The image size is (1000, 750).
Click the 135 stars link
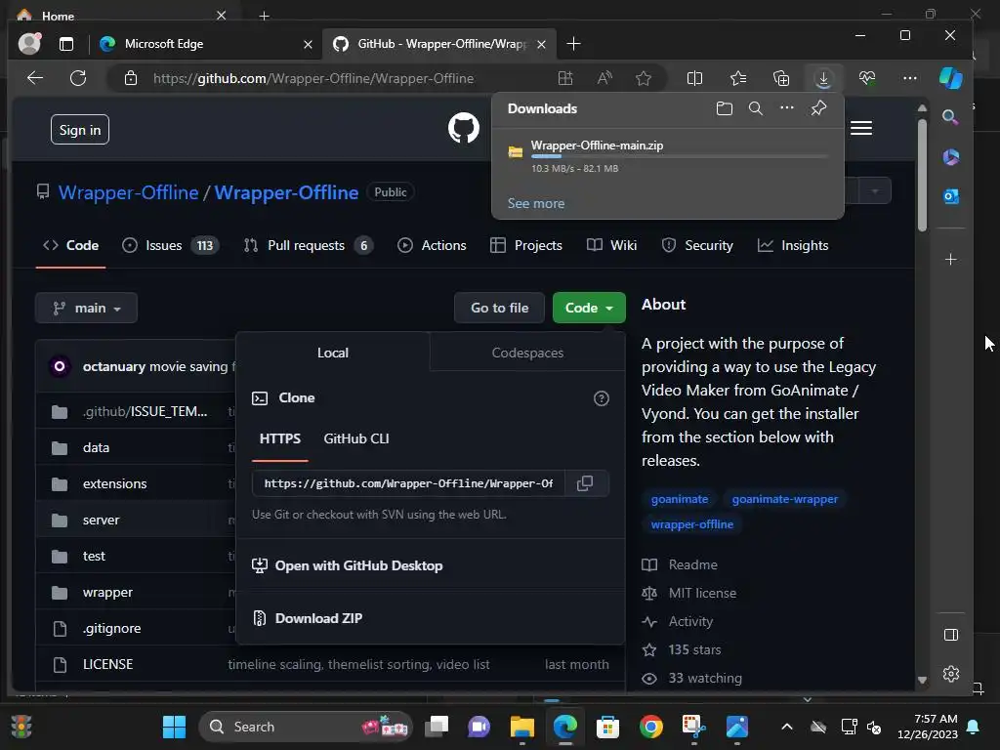pyautogui.click(x=694, y=649)
